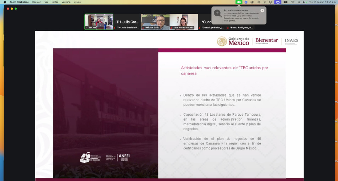338x181 pixels.
Task: Select ITH-Julia Graciela participant tile
Action: [x=127, y=22]
